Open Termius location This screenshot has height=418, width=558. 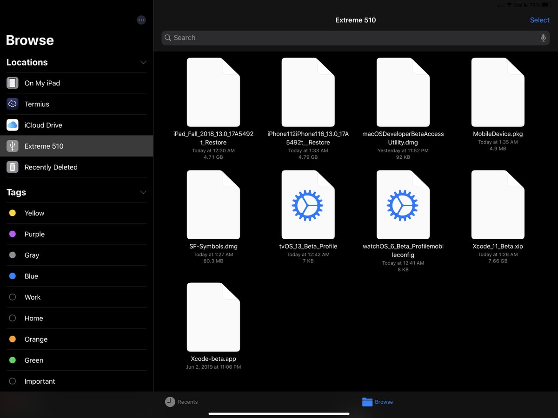pyautogui.click(x=77, y=104)
